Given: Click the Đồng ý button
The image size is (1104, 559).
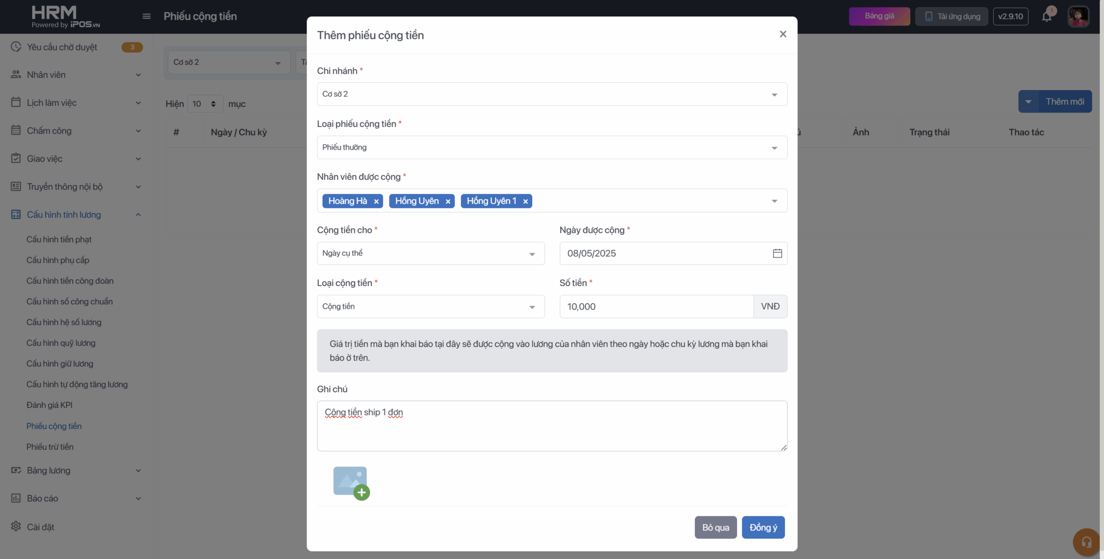Looking at the screenshot, I should (763, 528).
